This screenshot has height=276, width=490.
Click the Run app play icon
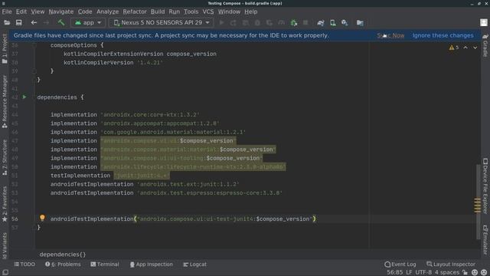(x=221, y=22)
